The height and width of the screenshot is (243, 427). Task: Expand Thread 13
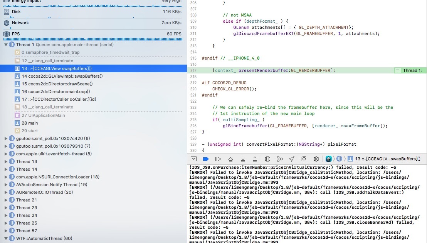pos(6,161)
